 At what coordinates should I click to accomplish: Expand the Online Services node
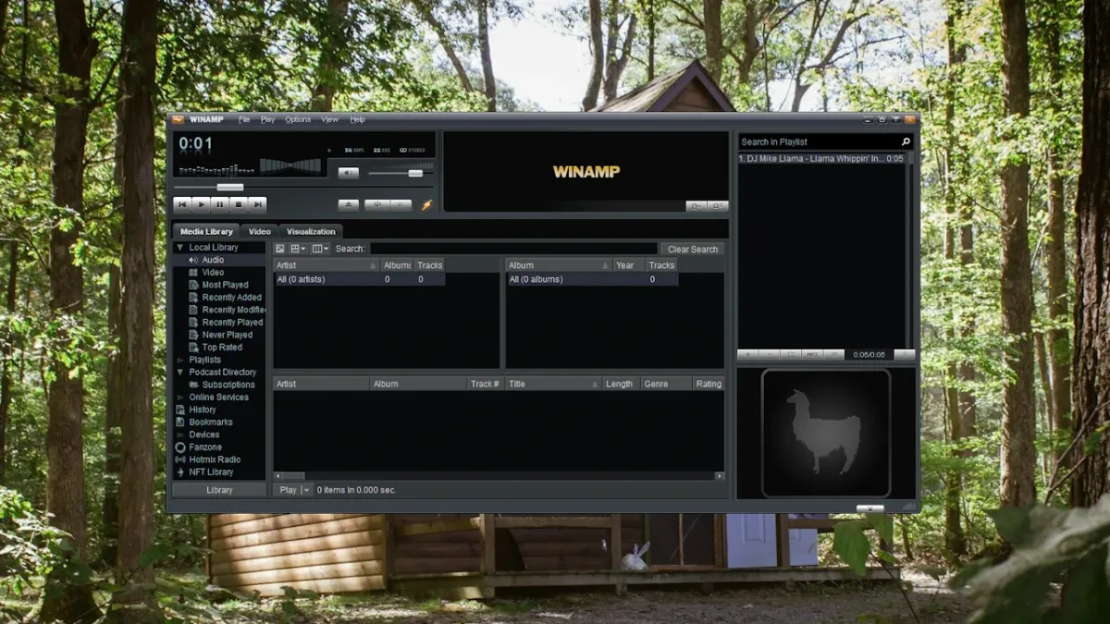coord(179,398)
